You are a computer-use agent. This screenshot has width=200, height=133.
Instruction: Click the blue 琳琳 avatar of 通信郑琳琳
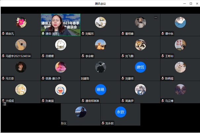100,89
